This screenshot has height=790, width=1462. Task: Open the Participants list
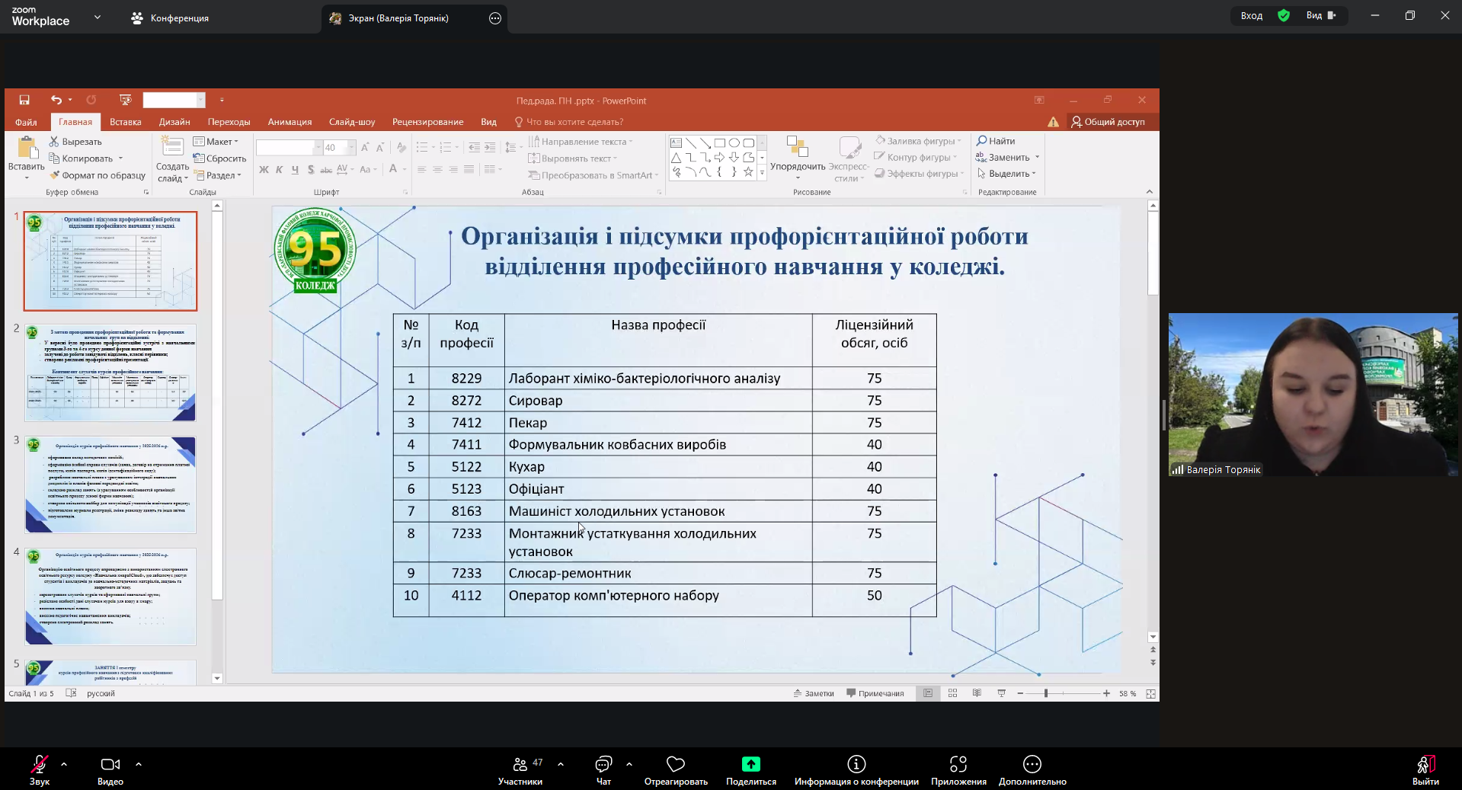pos(520,765)
